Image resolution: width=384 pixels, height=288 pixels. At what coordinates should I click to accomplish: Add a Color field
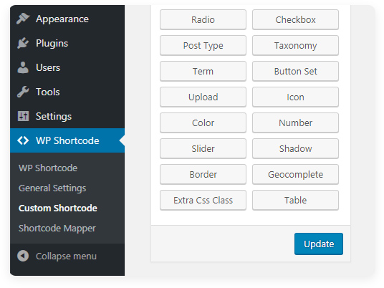[203, 123]
